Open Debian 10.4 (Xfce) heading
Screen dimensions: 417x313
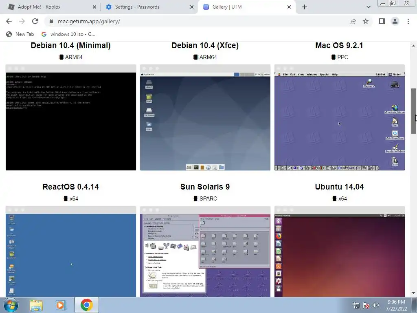click(205, 46)
